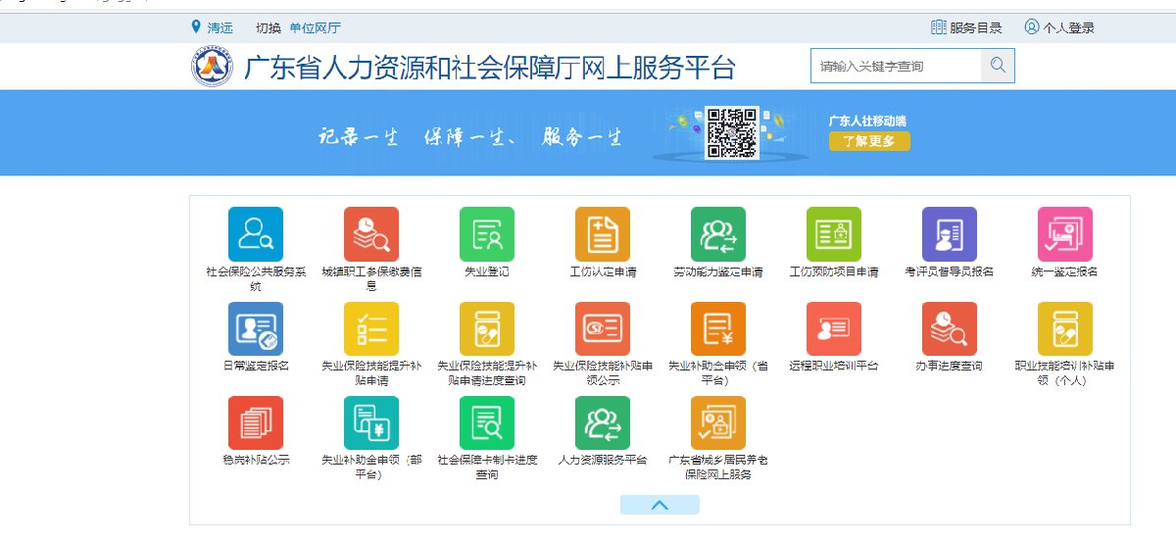The width and height of the screenshot is (1176, 542).
Task: Select the 失业登记 icon
Action: pos(487,234)
